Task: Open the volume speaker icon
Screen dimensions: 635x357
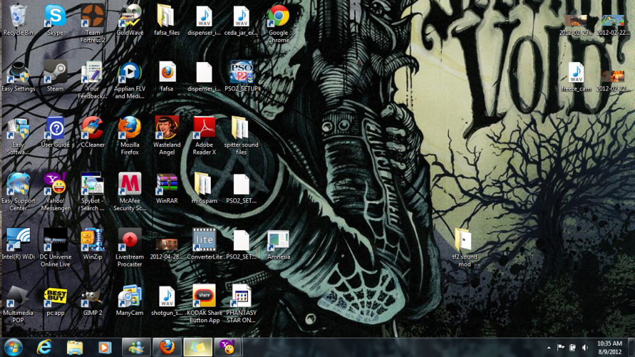Action: (x=585, y=347)
